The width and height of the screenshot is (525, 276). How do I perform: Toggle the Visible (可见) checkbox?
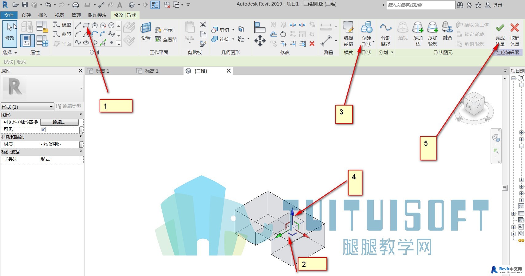click(43, 130)
